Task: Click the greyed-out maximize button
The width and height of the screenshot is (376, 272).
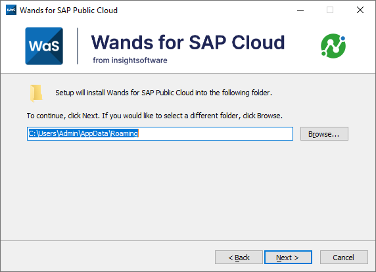Action: click(x=330, y=10)
